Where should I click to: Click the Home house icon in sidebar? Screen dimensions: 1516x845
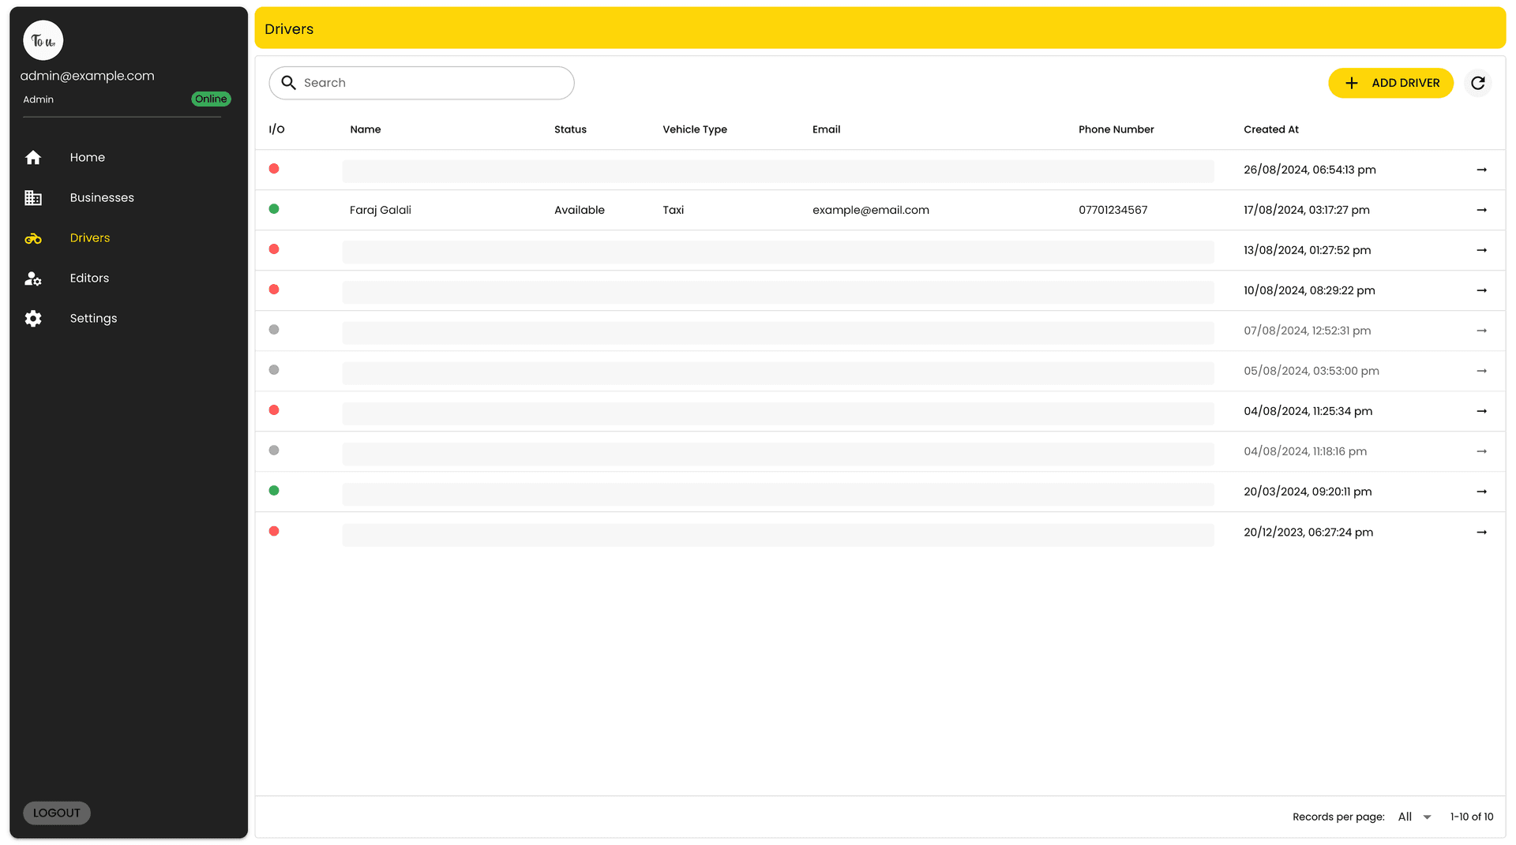pyautogui.click(x=33, y=158)
